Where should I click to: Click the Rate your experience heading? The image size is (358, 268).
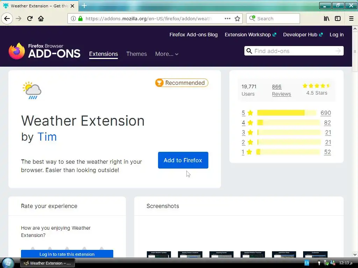pyautogui.click(x=49, y=206)
